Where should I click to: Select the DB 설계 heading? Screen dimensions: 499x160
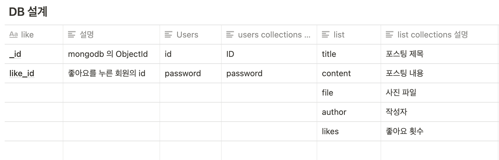tap(28, 12)
